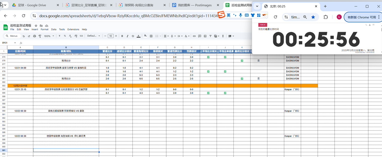Open the Functions sigma icon
382x157 pixels.
pos(223,36)
